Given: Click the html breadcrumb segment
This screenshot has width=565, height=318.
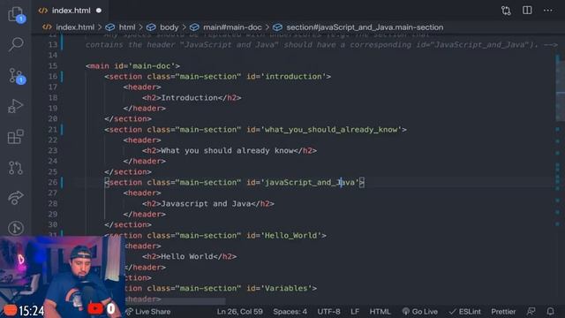Looking at the screenshot, I should (127, 27).
